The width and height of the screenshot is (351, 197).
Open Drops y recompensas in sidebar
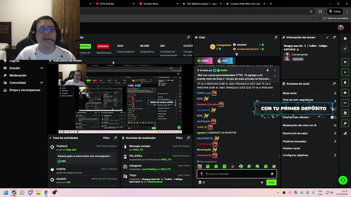[25, 90]
